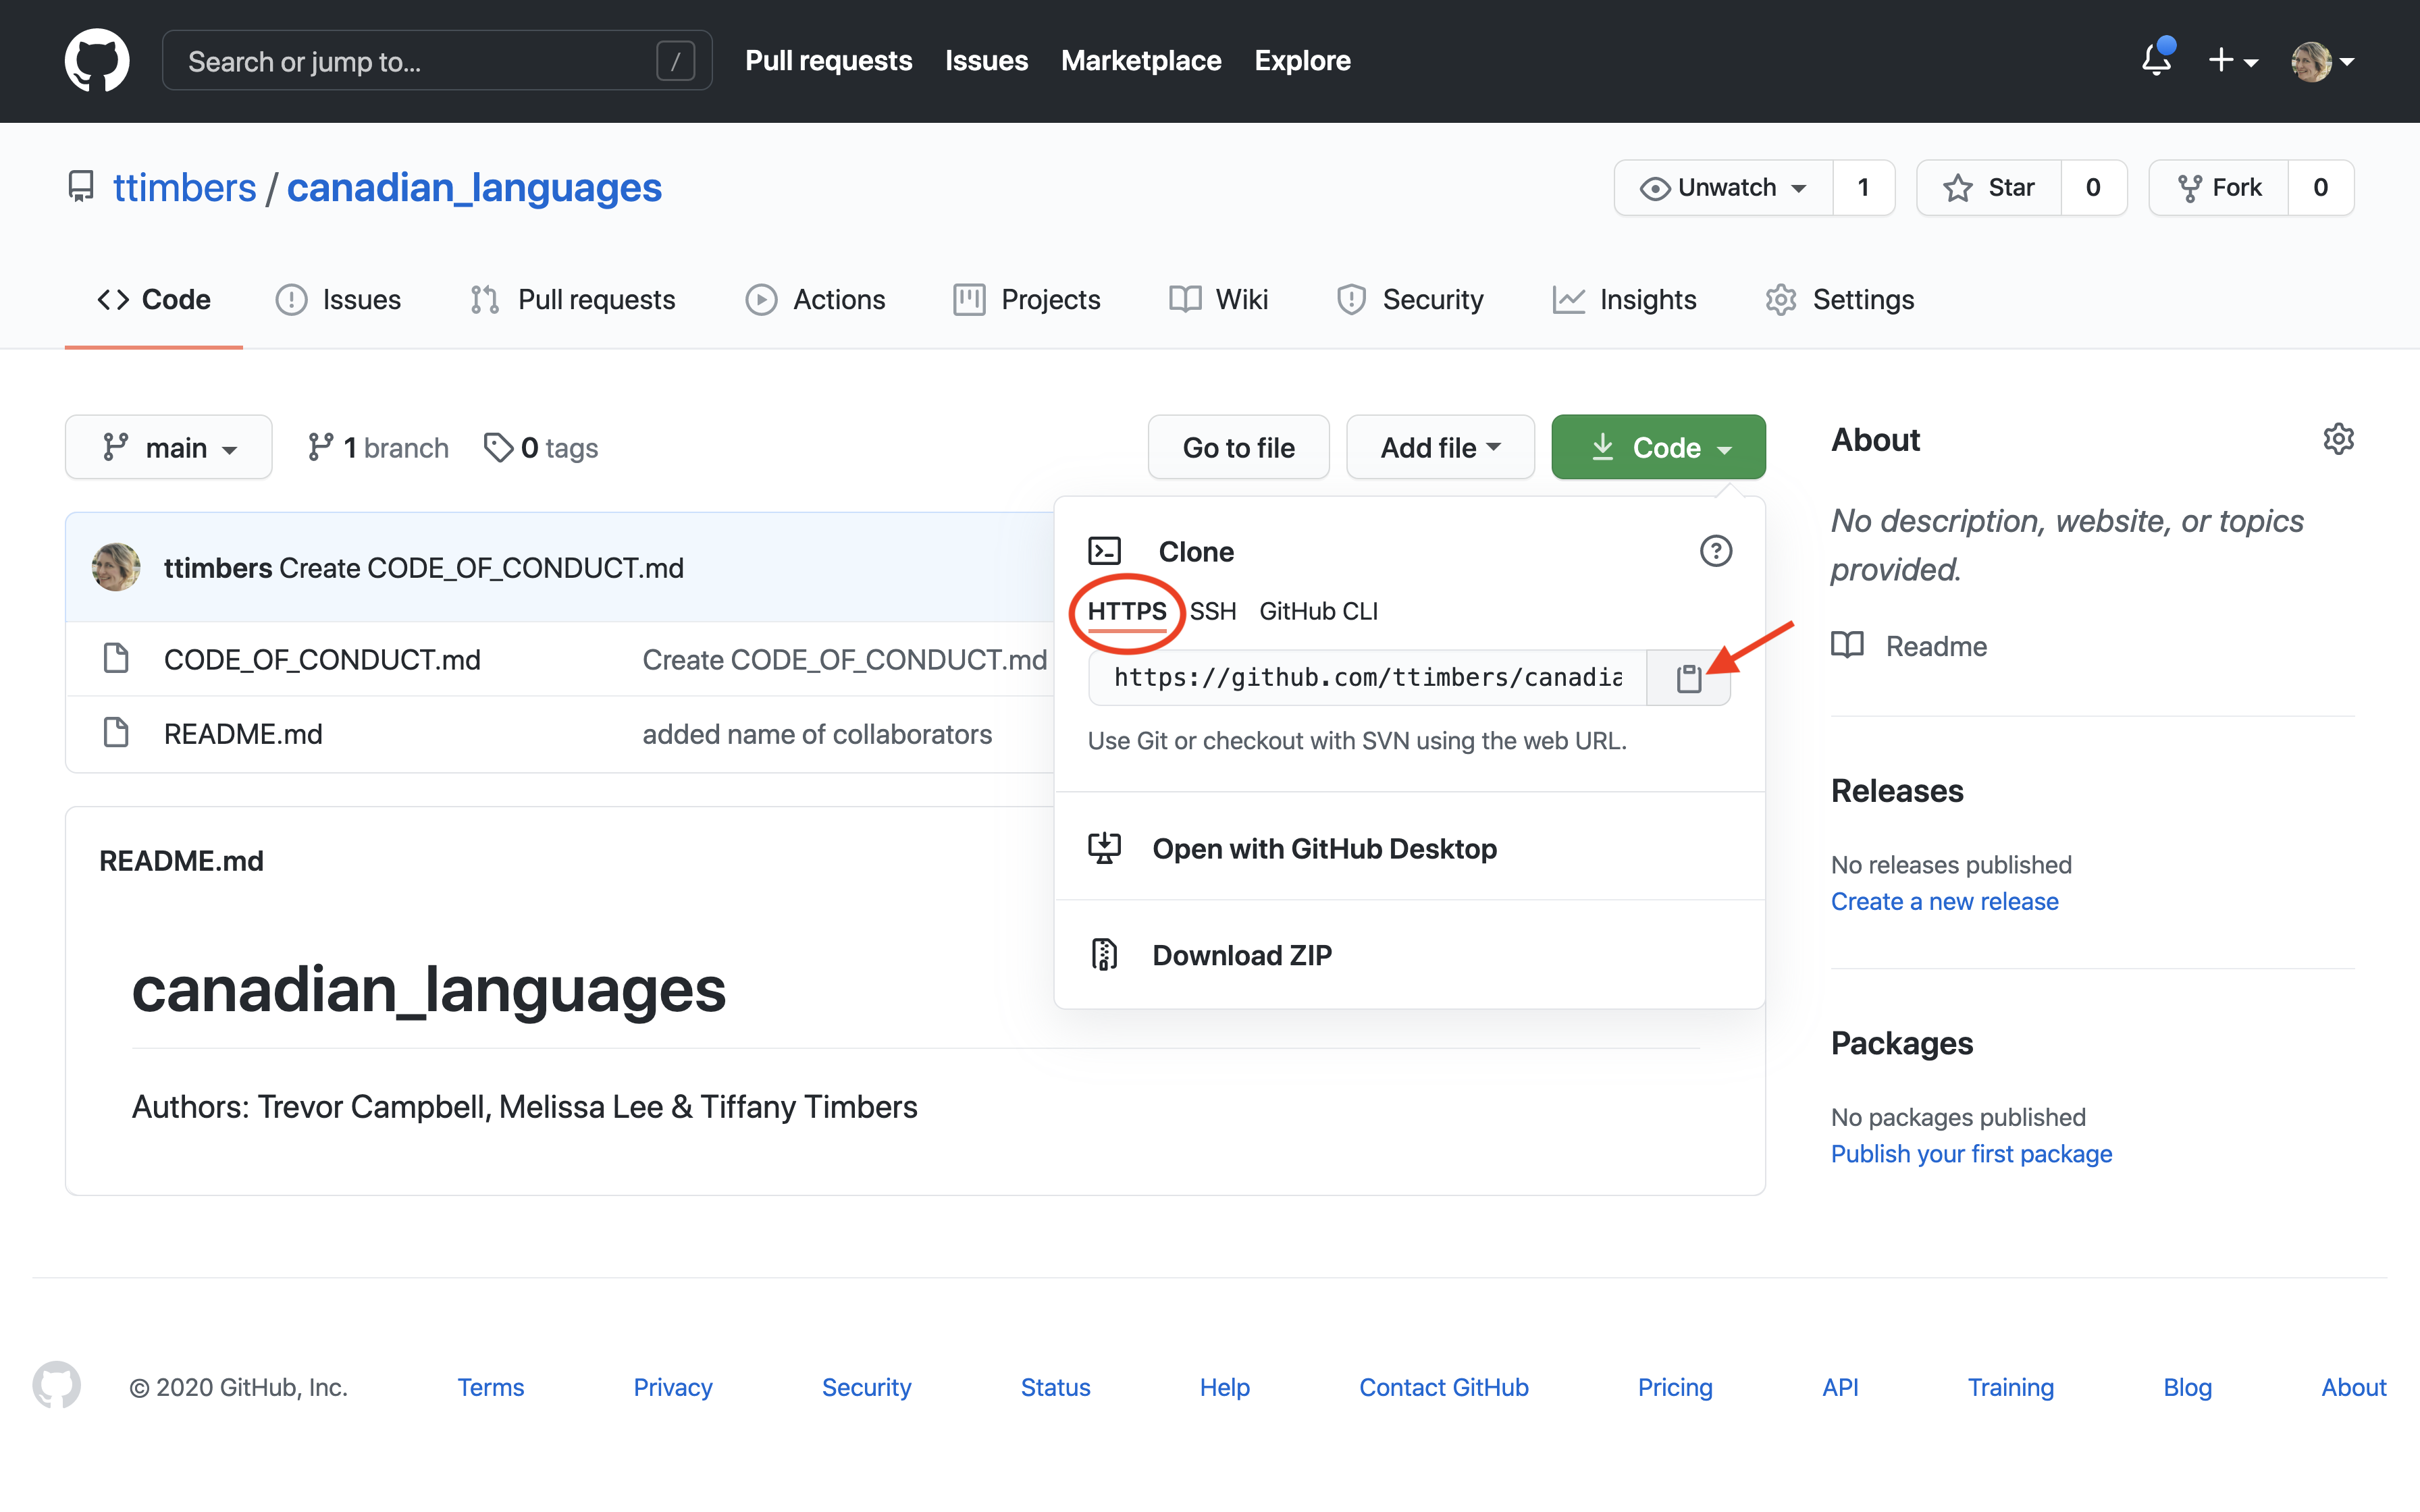
Task: Expand the main branch selector
Action: point(169,447)
